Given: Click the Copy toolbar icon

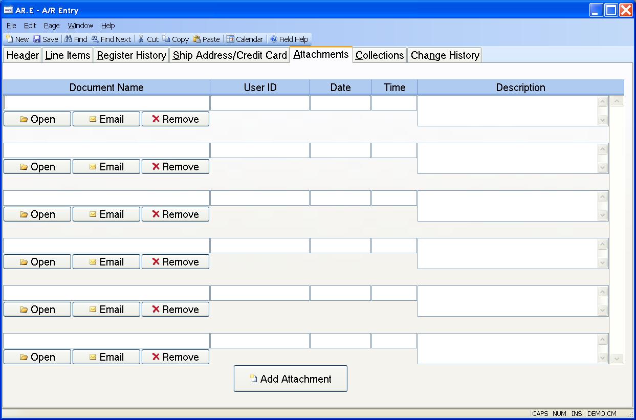Looking at the screenshot, I should pos(166,39).
